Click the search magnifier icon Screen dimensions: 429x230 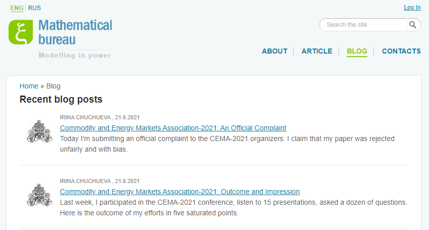coord(413,25)
